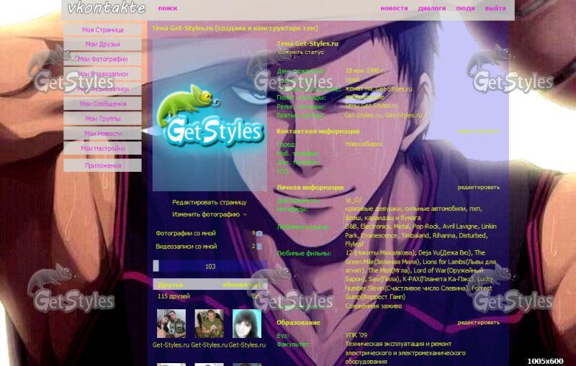Click the Факультет label
The width and height of the screenshot is (576, 366).
(293, 344)
